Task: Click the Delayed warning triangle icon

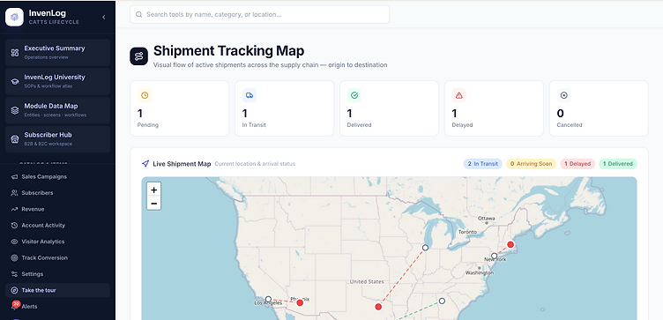Action: click(x=459, y=95)
